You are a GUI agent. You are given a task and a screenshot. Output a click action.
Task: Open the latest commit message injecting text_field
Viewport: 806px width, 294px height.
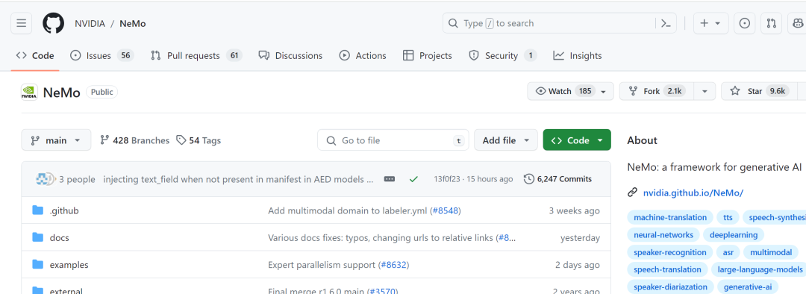pos(238,179)
